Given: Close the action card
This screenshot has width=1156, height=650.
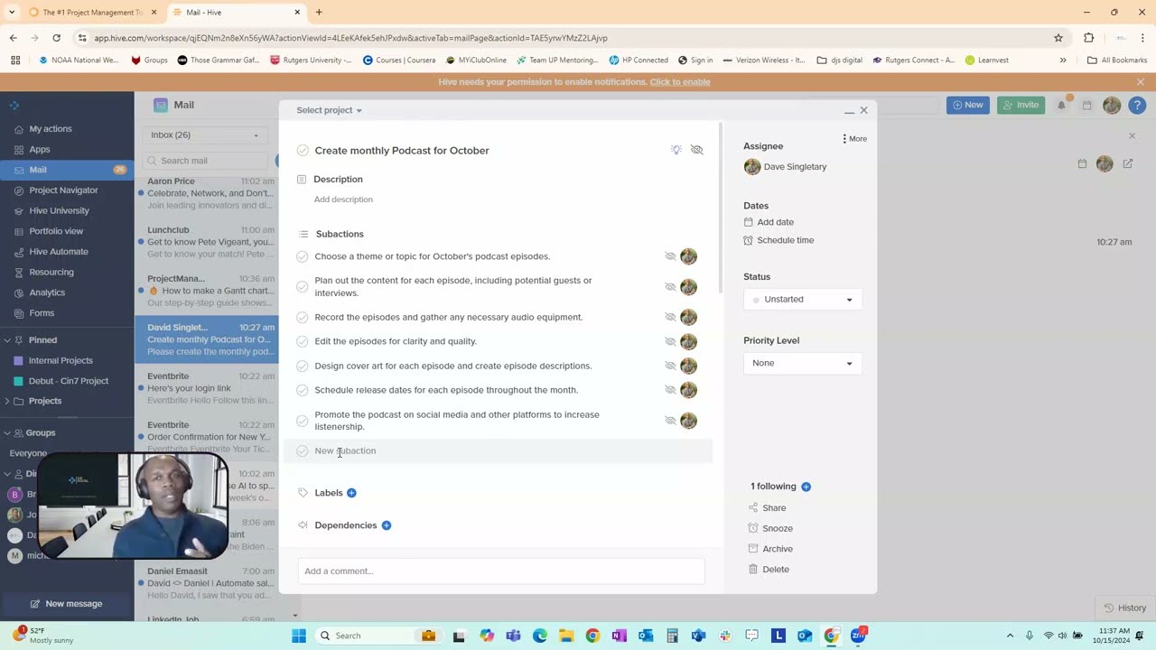Looking at the screenshot, I should coord(863,110).
